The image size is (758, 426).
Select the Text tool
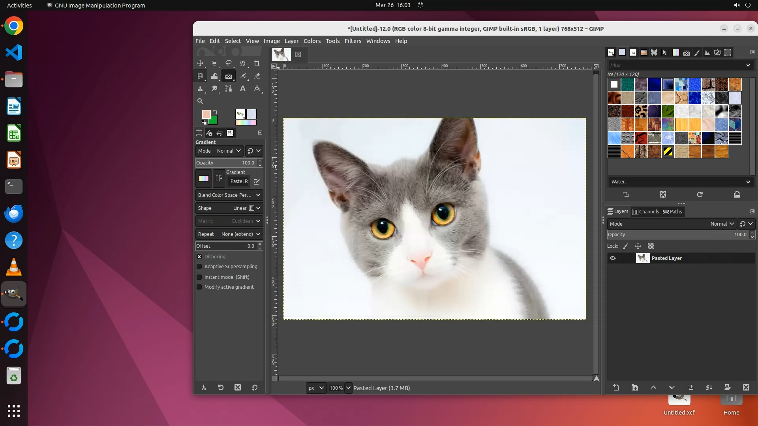point(243,88)
